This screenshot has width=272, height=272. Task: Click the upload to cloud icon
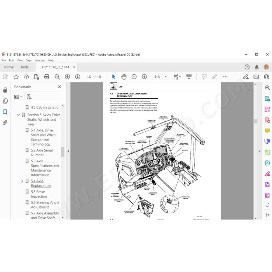pyautogui.click(x=26, y=77)
